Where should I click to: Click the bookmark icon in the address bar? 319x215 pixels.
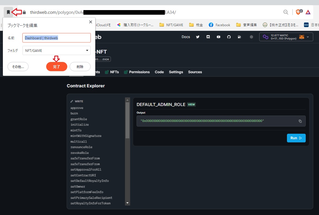click(x=8, y=12)
